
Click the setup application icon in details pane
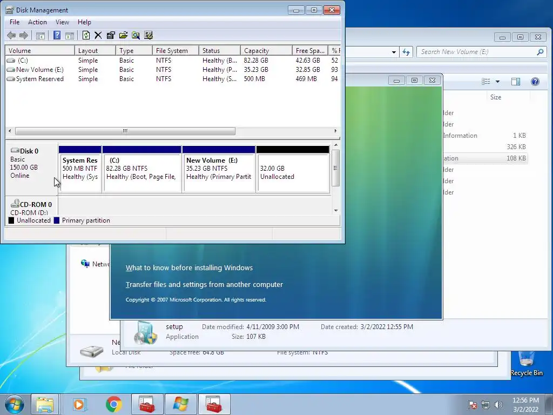click(x=145, y=332)
